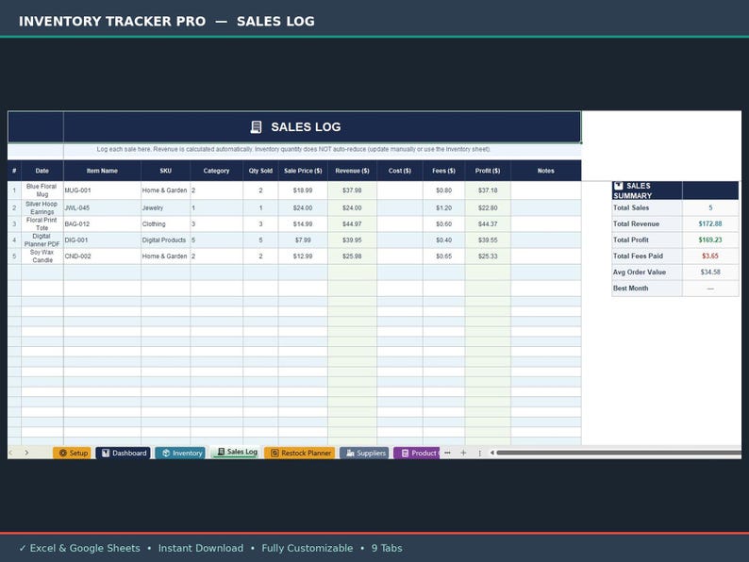
Task: Click the cube icon on Inventory tab
Action: pyautogui.click(x=166, y=454)
